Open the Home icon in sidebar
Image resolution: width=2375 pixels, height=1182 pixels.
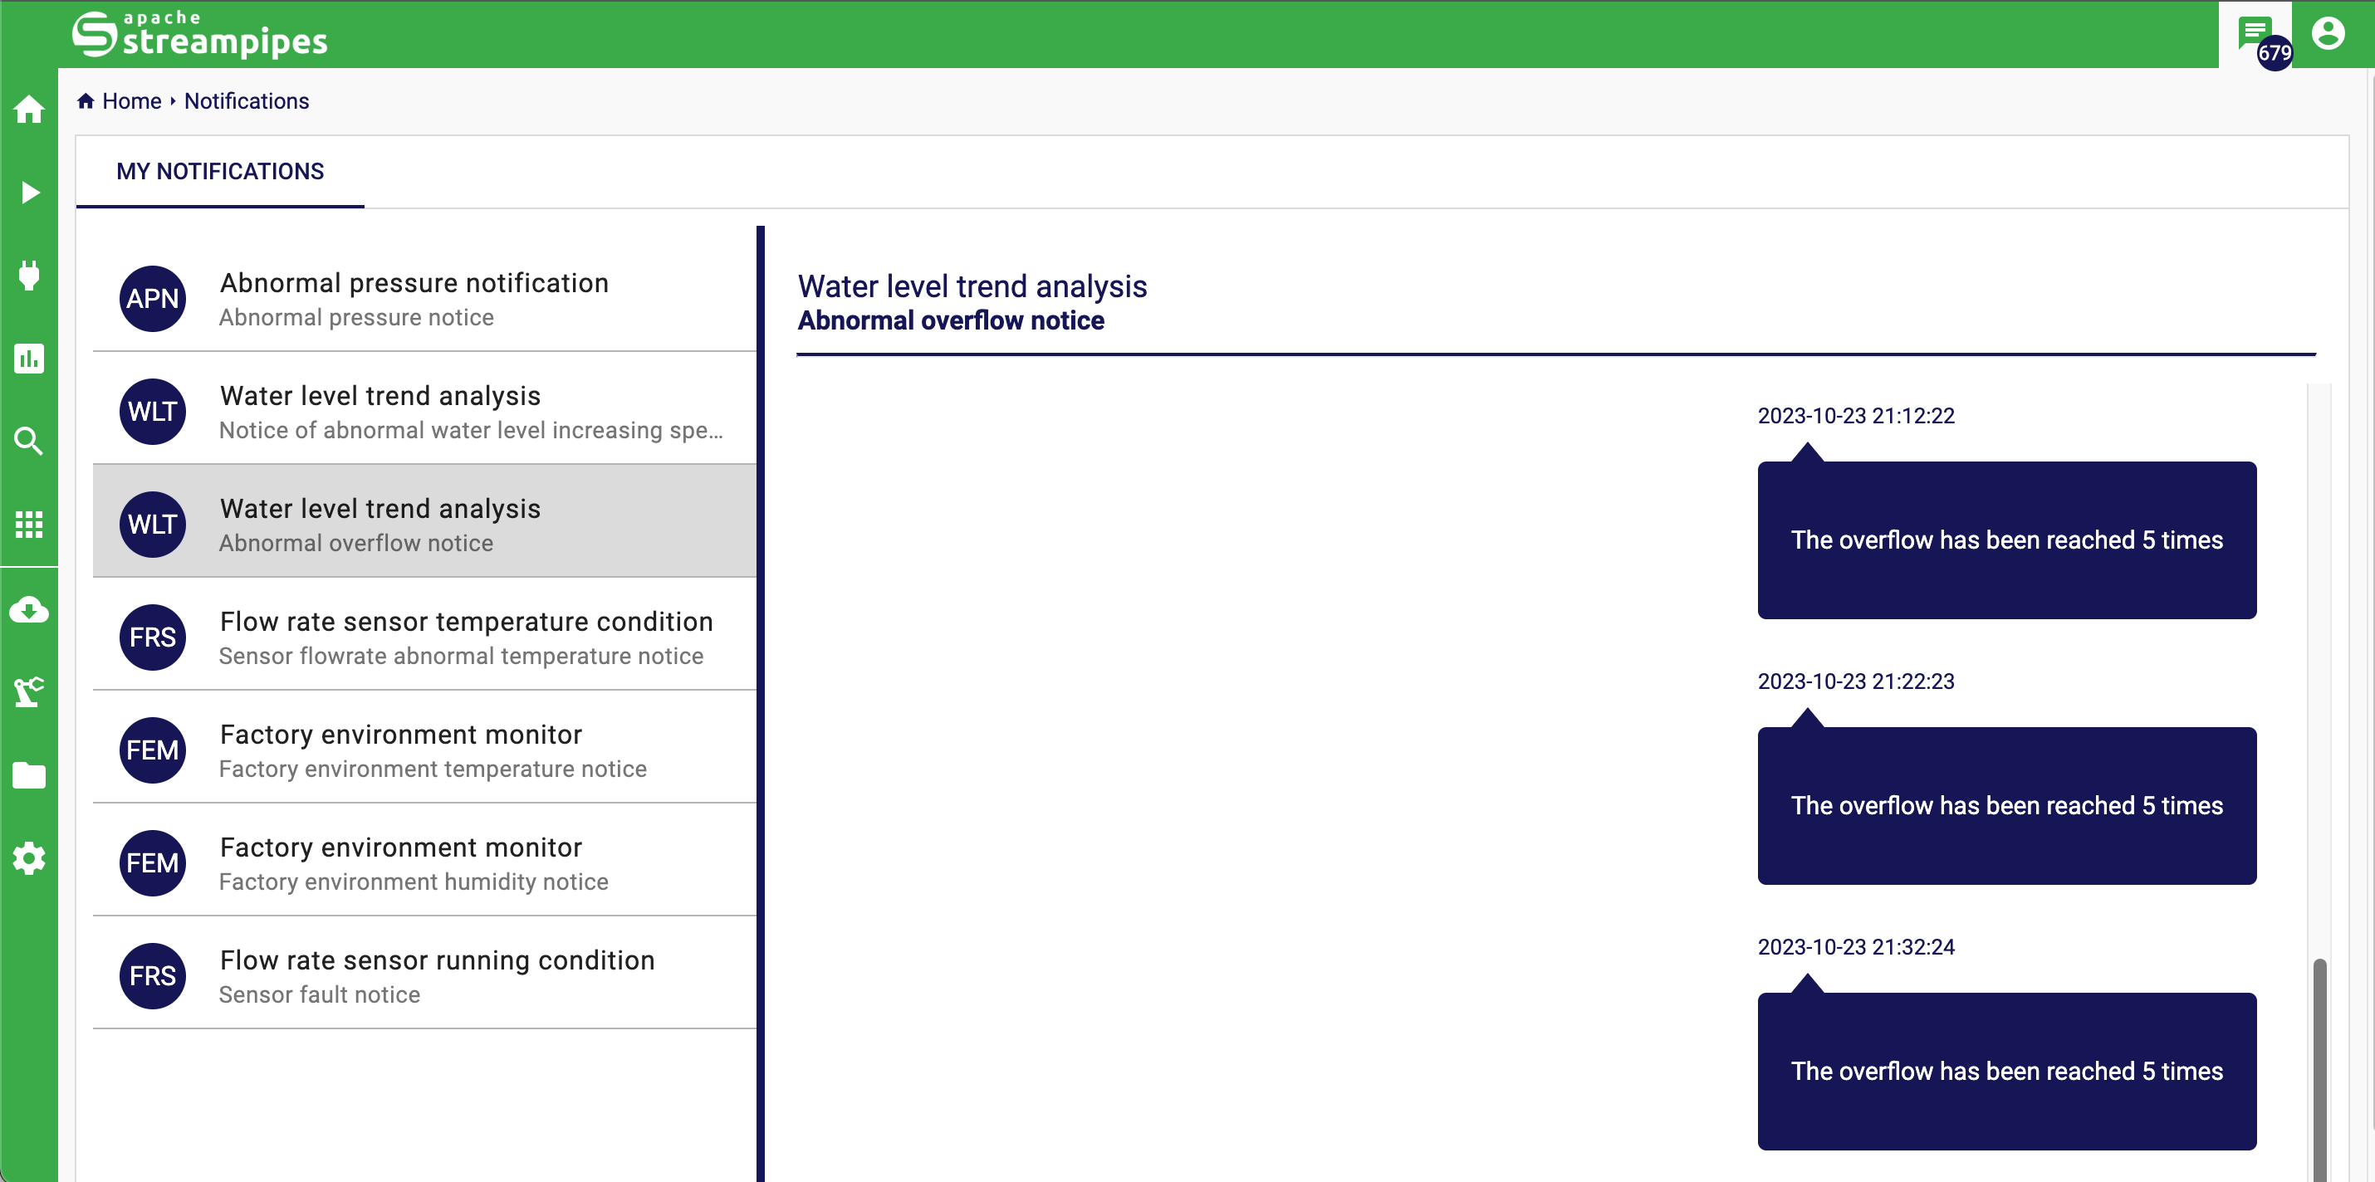coord(28,110)
